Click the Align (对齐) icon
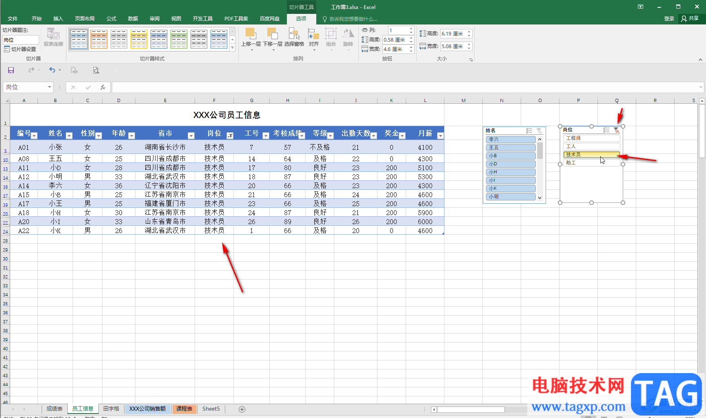The width and height of the screenshot is (706, 418). click(313, 34)
